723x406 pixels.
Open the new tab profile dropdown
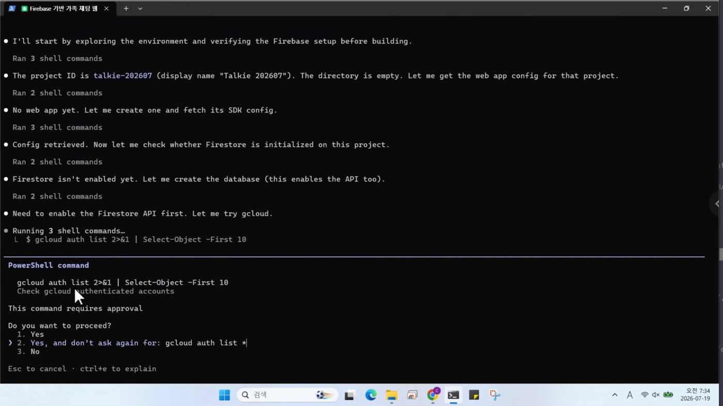coord(140,8)
